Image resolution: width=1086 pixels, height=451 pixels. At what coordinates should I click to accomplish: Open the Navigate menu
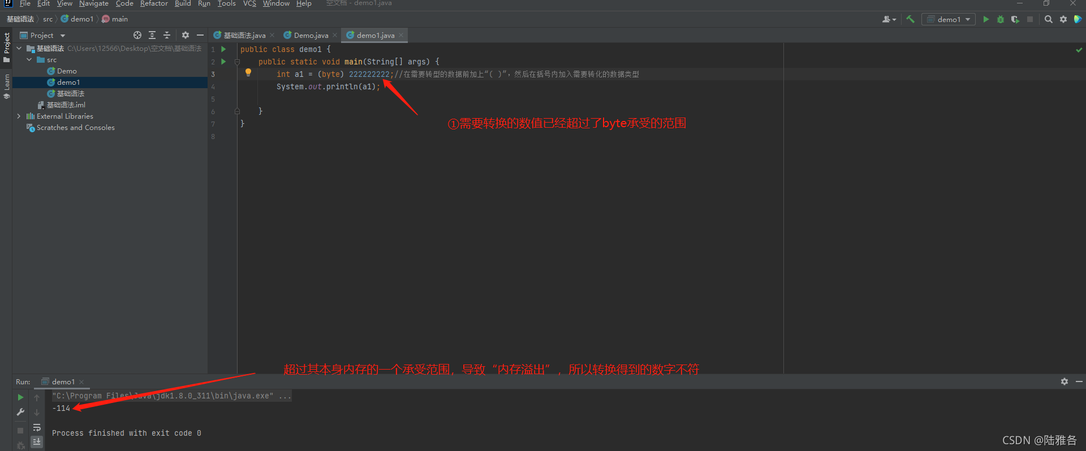pyautogui.click(x=94, y=3)
